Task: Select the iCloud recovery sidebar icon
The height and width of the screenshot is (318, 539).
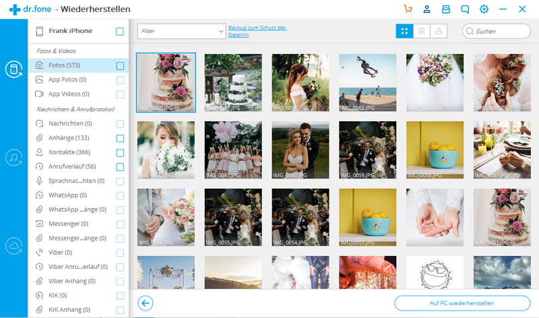Action: (13, 246)
